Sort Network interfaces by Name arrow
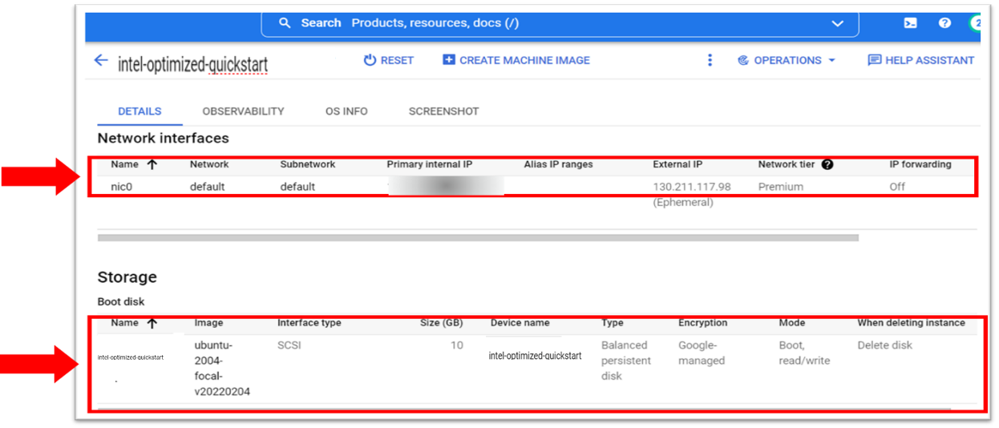Image resolution: width=999 pixels, height=428 pixels. click(152, 164)
